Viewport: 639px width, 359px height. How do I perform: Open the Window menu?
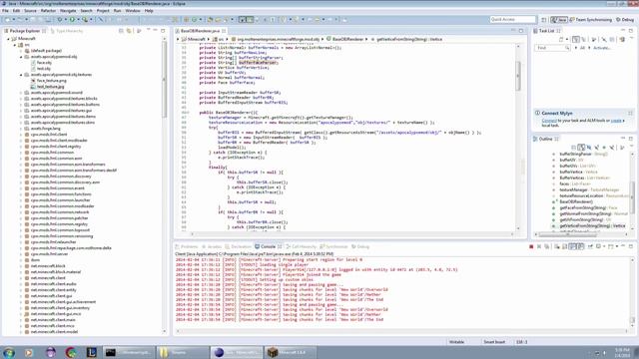coord(133,11)
